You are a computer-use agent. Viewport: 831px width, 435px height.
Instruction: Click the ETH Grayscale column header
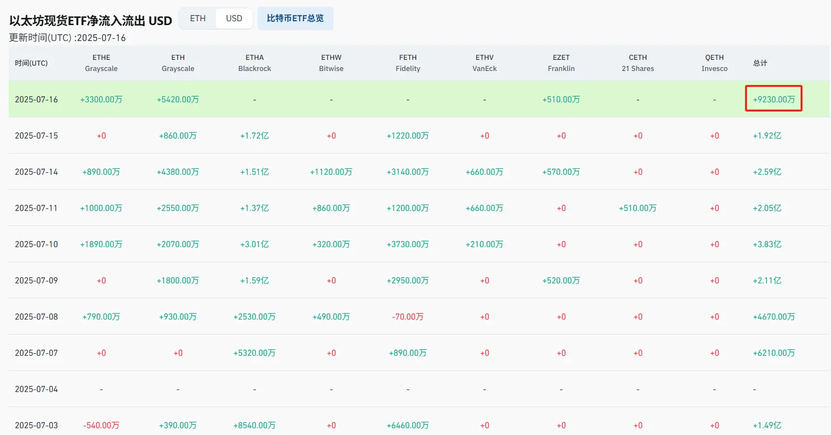(x=178, y=63)
